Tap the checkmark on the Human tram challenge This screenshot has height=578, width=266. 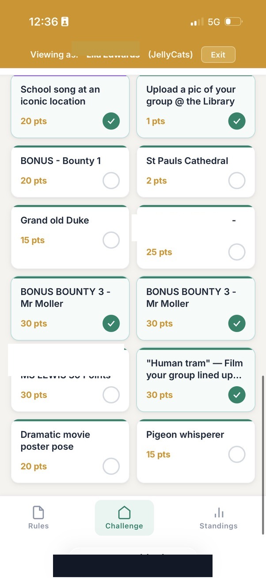click(237, 395)
